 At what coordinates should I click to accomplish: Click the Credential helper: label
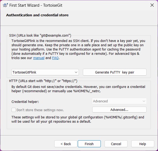(25, 102)
